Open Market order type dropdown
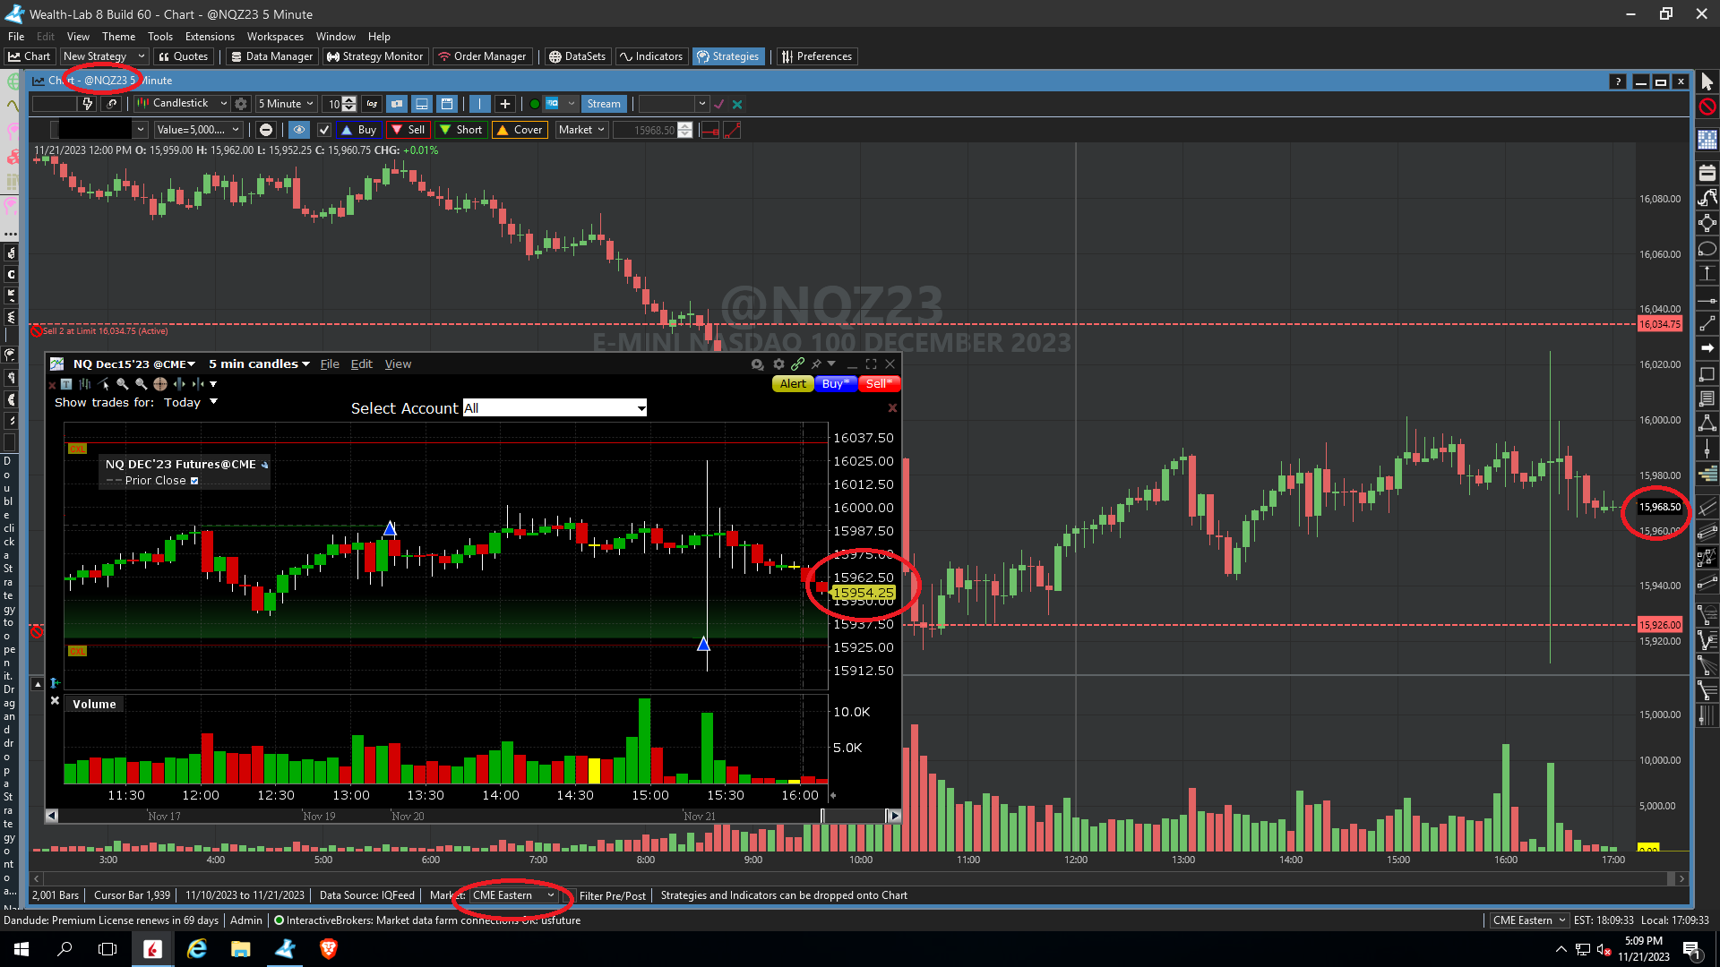The height and width of the screenshot is (967, 1720). click(x=582, y=130)
